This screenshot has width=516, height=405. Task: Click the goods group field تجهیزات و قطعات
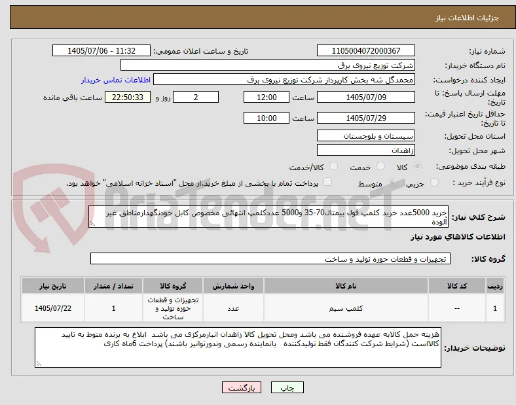[270, 258]
